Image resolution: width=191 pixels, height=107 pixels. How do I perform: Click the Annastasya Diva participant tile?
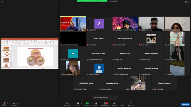(x=151, y=53)
